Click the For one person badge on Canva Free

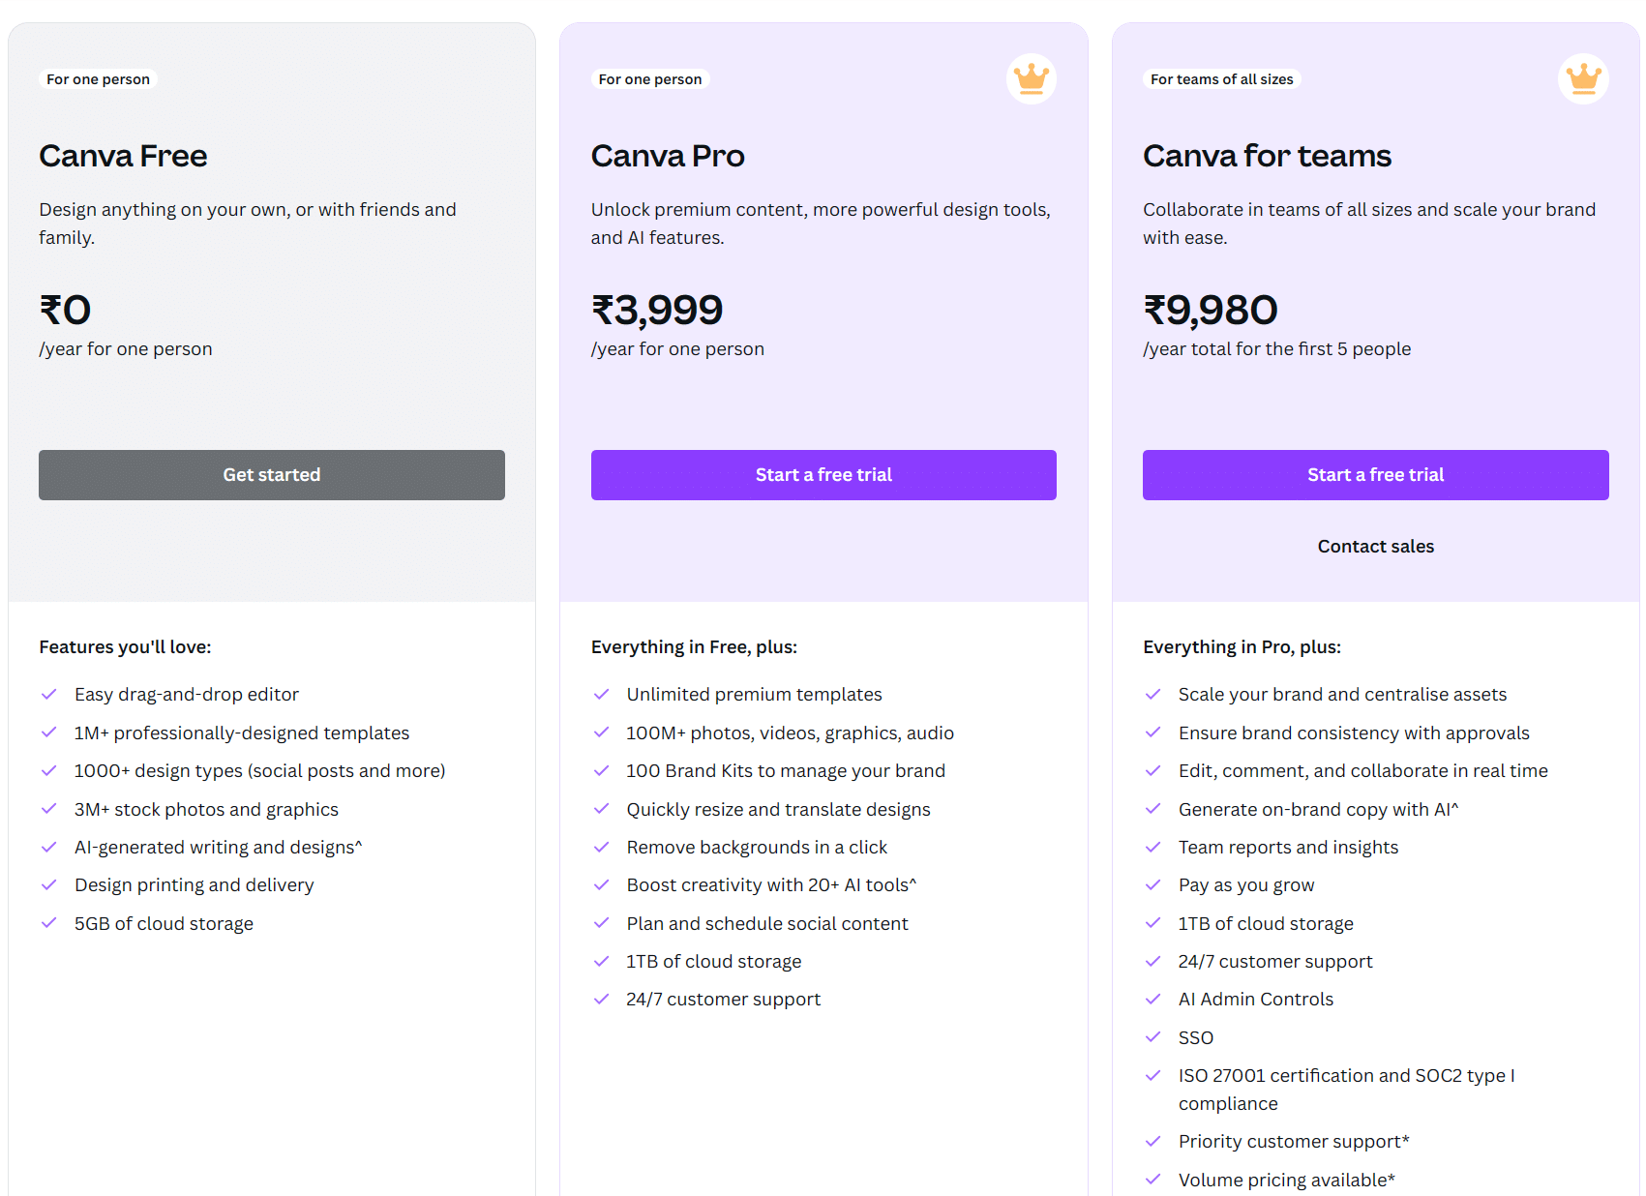(98, 78)
